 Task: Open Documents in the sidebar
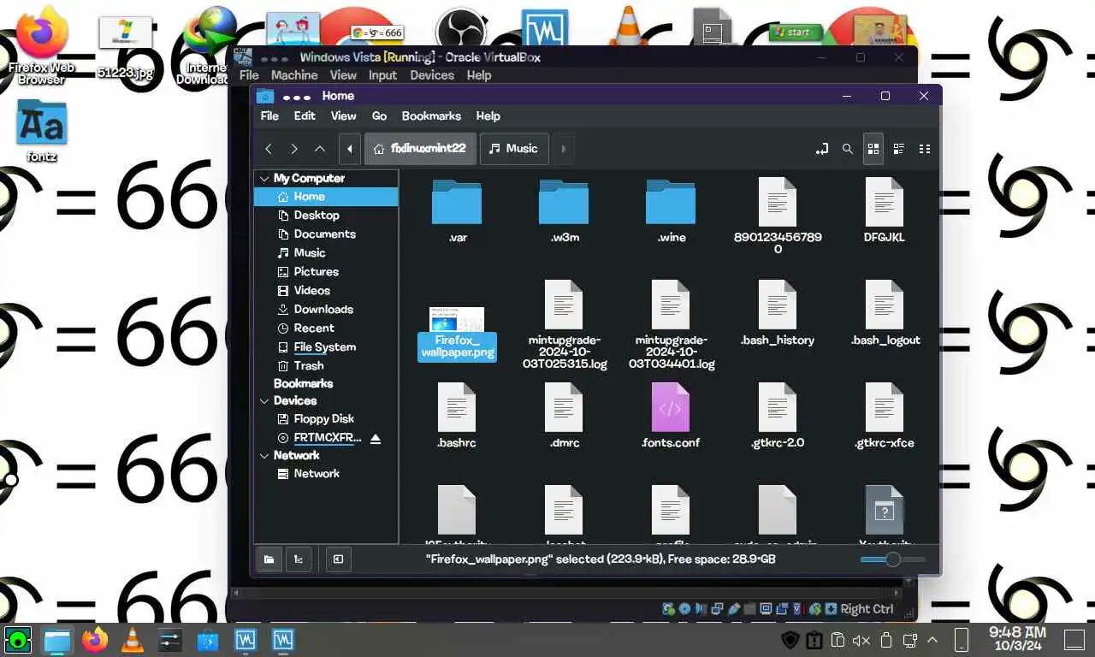pyautogui.click(x=326, y=234)
